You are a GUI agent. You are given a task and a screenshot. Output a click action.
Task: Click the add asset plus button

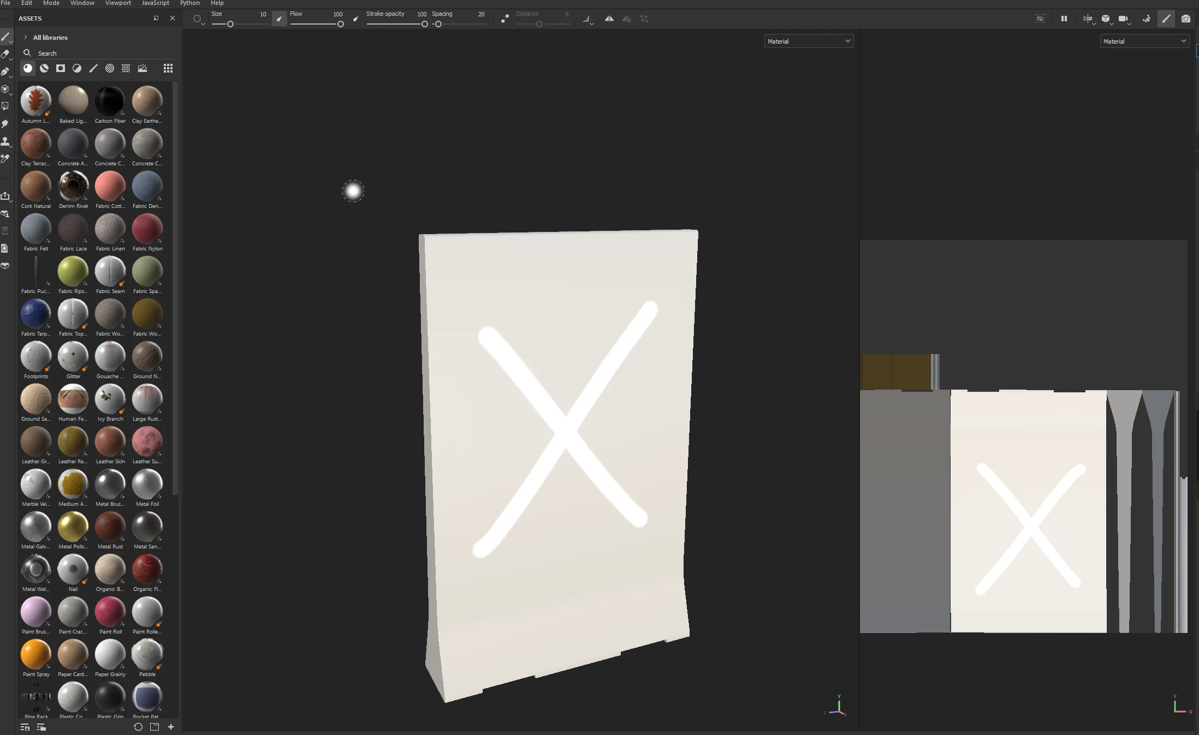171,727
